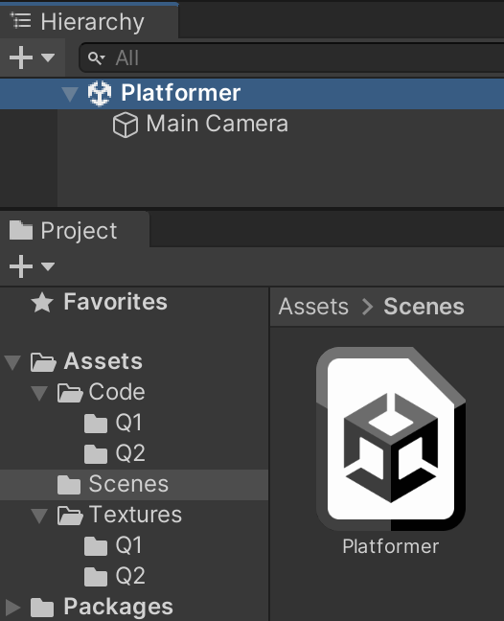Click the Unity scene icon beside Platformer

click(x=100, y=94)
